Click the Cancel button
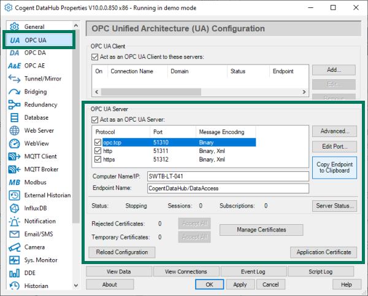Viewport: 368px width, 296px height. click(270, 284)
